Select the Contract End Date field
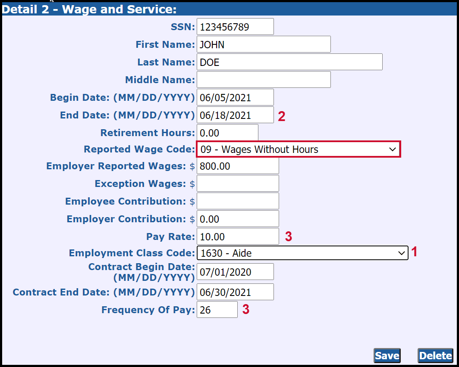Screen dimensions: 459x367 [235, 292]
